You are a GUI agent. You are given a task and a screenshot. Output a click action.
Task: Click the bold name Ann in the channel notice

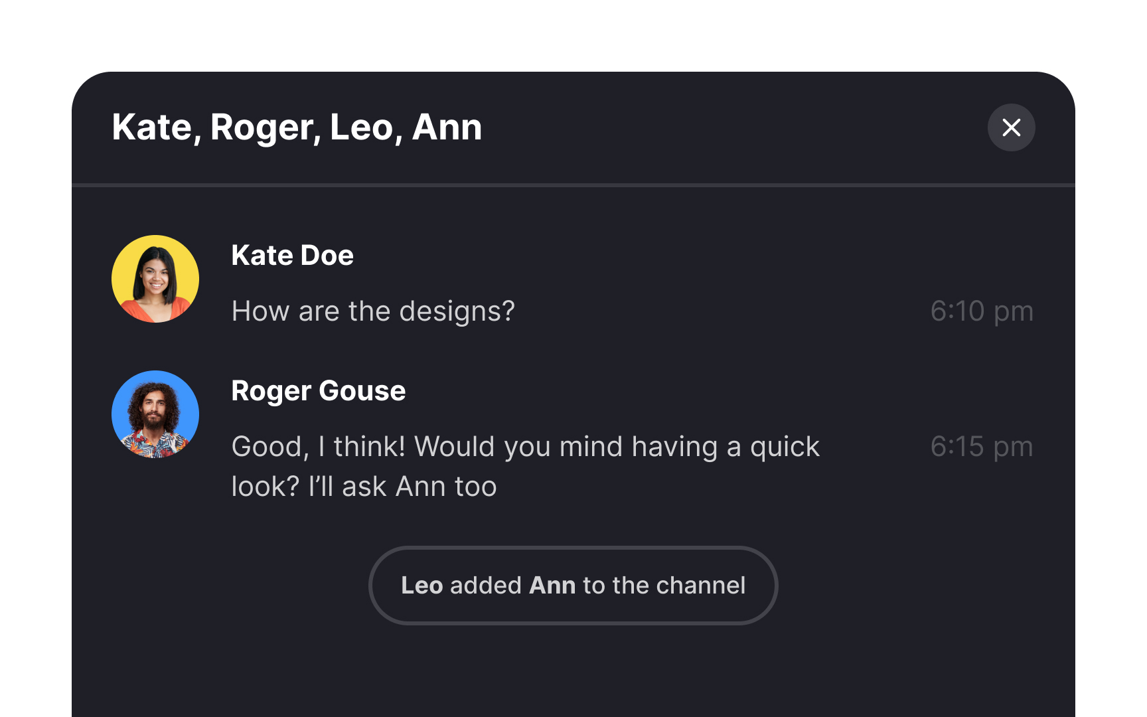click(x=552, y=586)
